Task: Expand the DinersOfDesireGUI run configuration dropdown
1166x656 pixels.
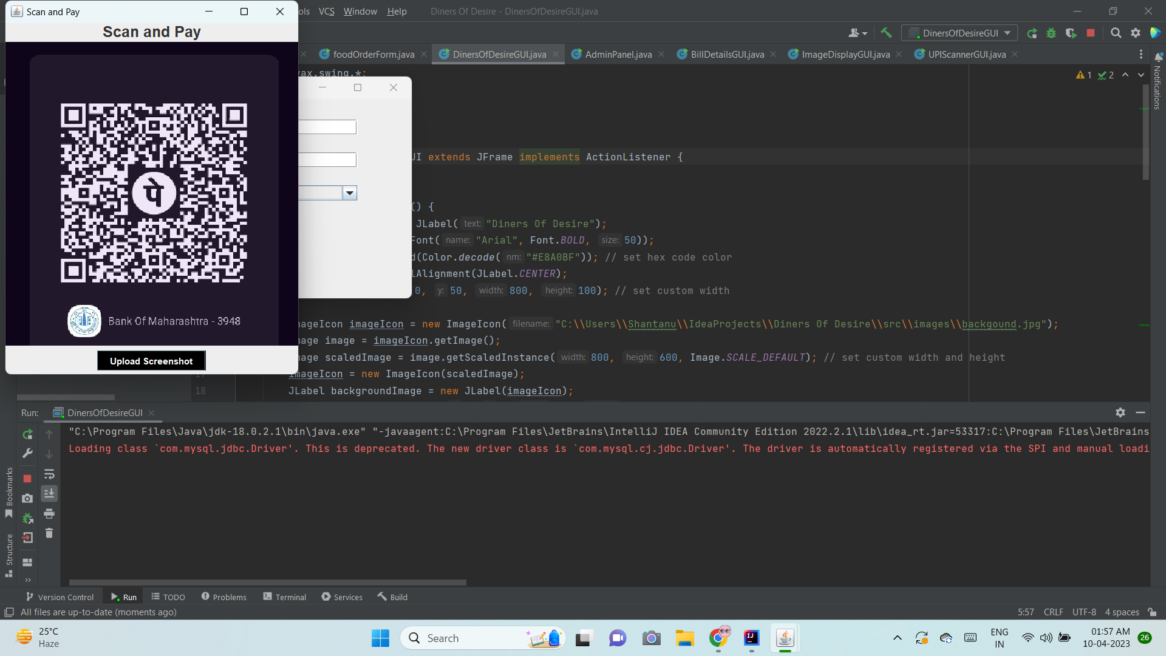Action: [1007, 33]
